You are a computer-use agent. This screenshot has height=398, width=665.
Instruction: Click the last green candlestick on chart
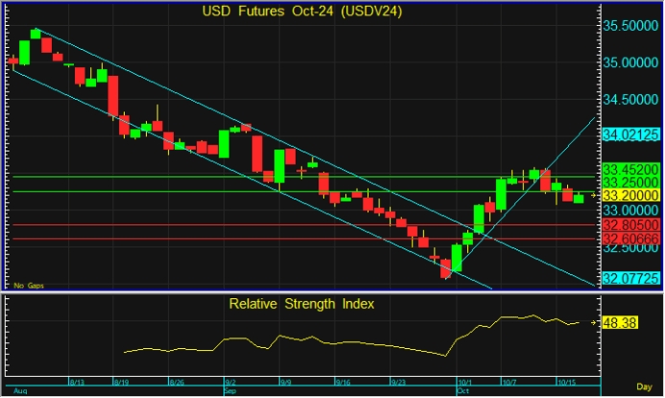pos(578,199)
